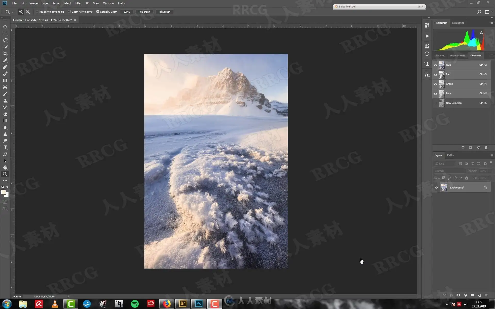
Task: Open layer Kind filter dropdown
Action: (444, 164)
